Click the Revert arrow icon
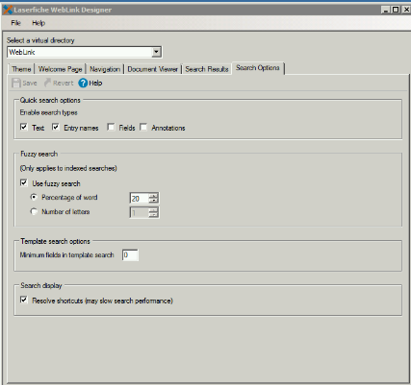This screenshot has width=411, height=385. coord(47,83)
